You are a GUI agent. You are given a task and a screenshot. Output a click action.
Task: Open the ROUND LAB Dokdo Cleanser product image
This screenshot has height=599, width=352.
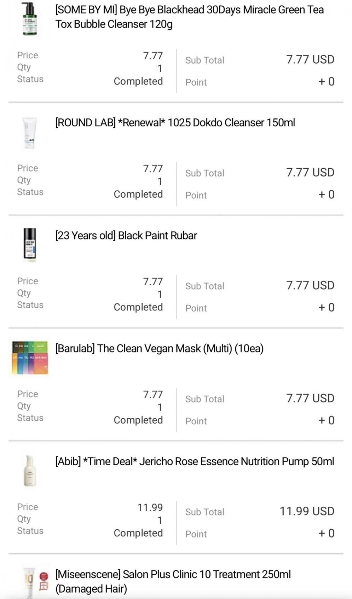coord(30,133)
